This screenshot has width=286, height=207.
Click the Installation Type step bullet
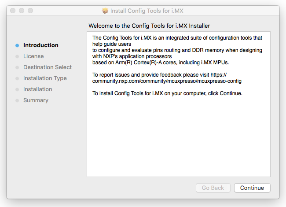[x=17, y=78]
